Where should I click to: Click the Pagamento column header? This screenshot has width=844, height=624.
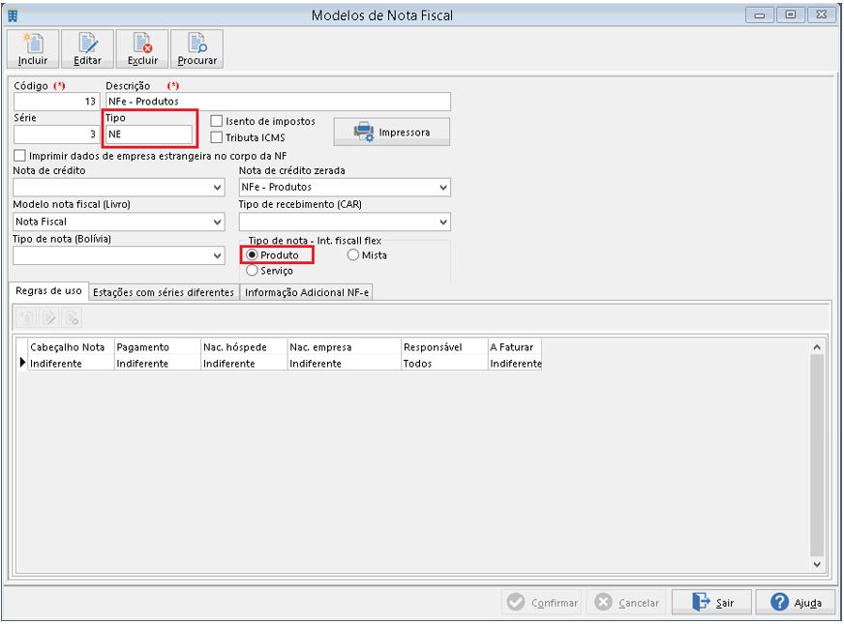(158, 347)
